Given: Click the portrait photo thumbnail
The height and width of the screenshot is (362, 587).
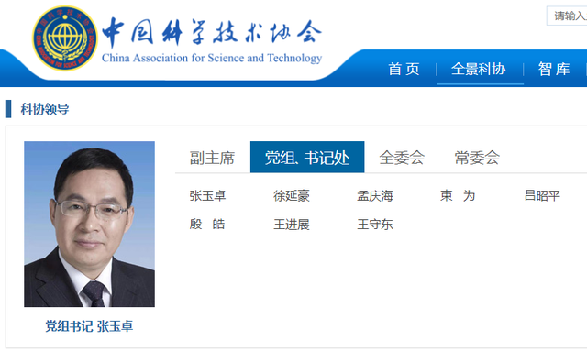Looking at the screenshot, I should click(x=90, y=224).
